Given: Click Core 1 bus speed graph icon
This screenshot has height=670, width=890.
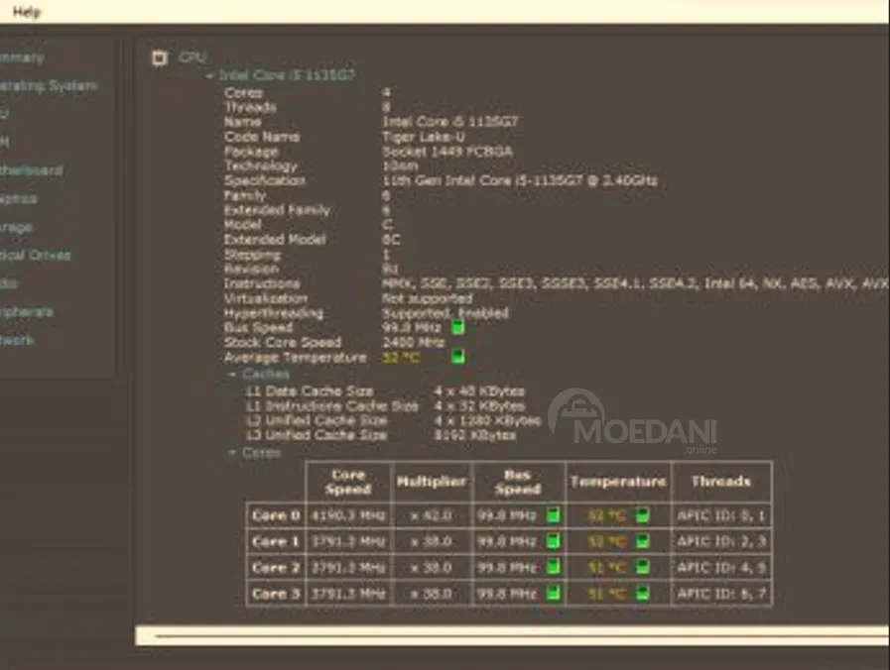Looking at the screenshot, I should pyautogui.click(x=553, y=541).
